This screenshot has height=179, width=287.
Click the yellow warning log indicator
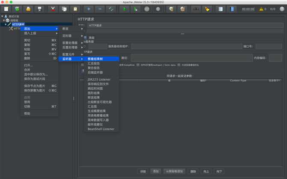pyautogui.click(x=261, y=9)
